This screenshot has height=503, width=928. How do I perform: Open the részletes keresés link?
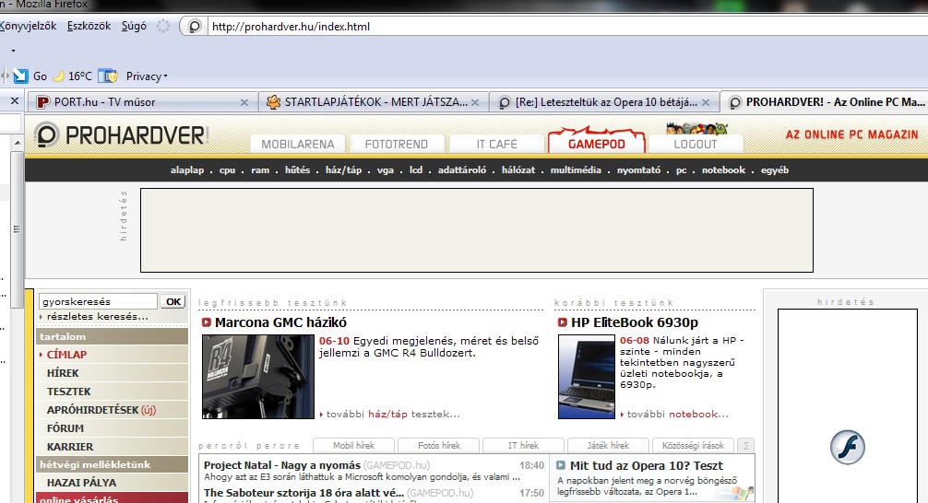point(97,316)
